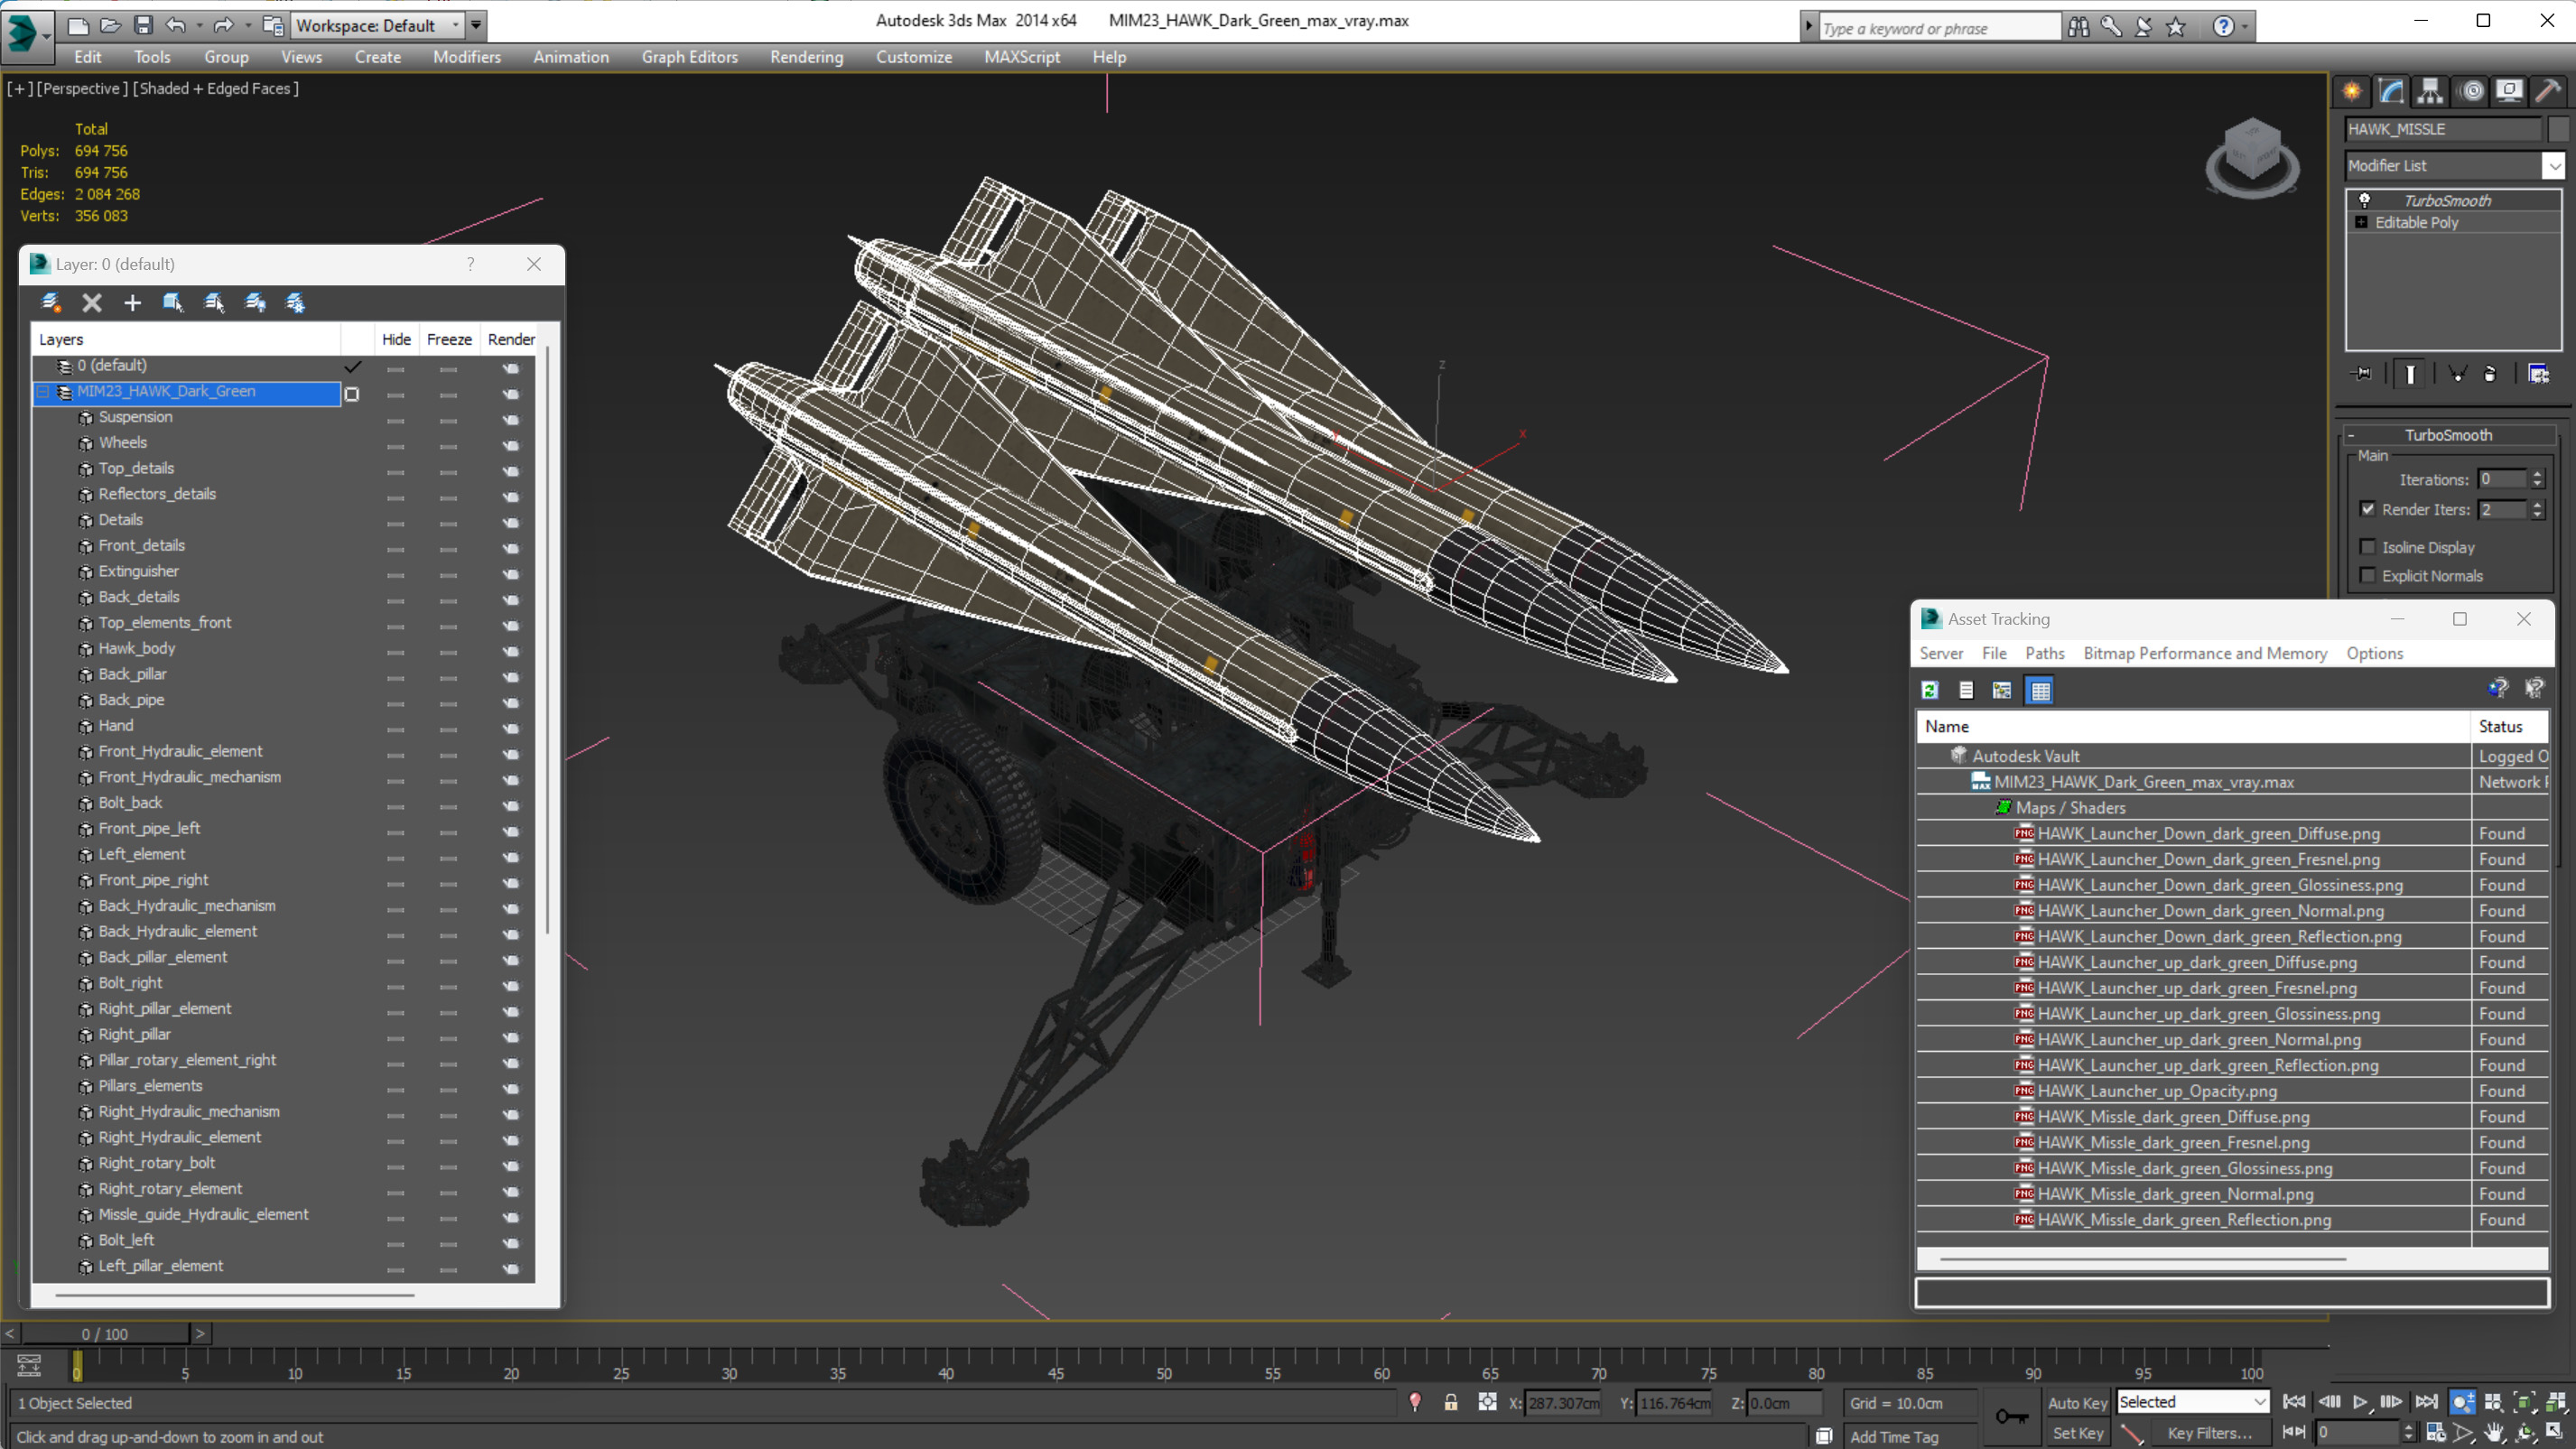This screenshot has width=2576, height=1449.
Task: Click delete layer X icon in Layer dialog
Action: (92, 302)
